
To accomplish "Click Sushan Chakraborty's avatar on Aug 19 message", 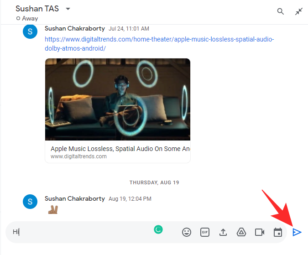I will [x=30, y=202].
